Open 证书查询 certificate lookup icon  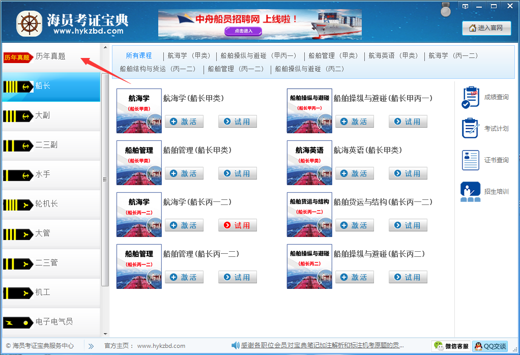pyautogui.click(x=470, y=160)
